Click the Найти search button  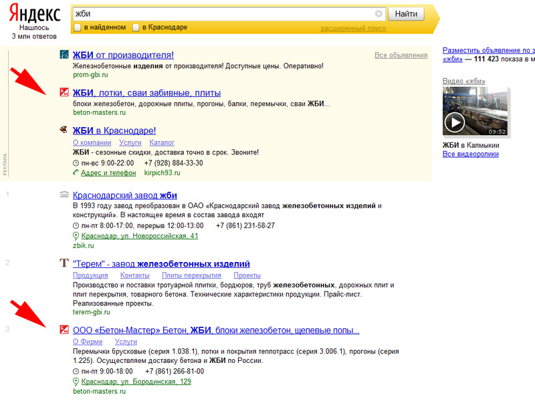[406, 14]
